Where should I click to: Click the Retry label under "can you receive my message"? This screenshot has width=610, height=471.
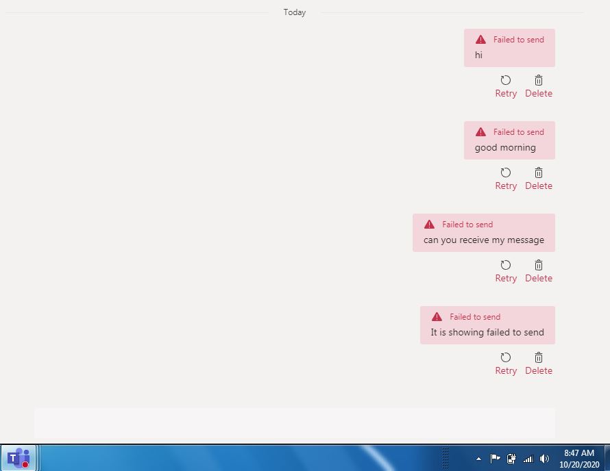point(506,279)
